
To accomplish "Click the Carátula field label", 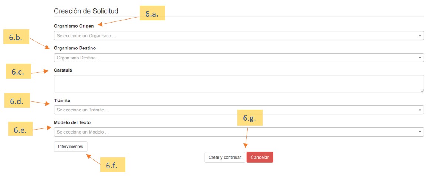I will coord(63,70).
